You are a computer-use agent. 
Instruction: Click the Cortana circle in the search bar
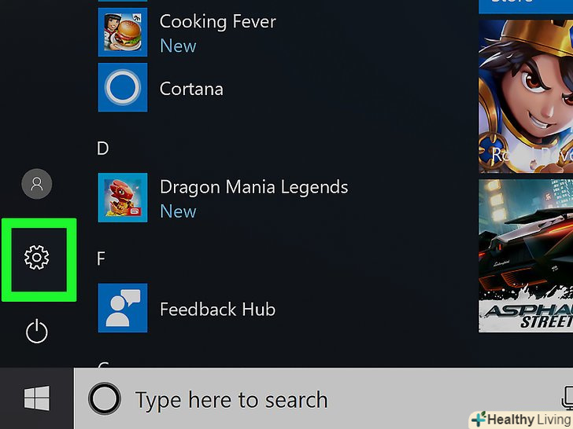tap(105, 398)
